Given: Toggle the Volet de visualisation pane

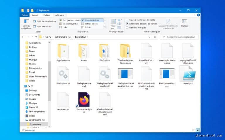Looking at the screenshot, I should coord(45,21).
